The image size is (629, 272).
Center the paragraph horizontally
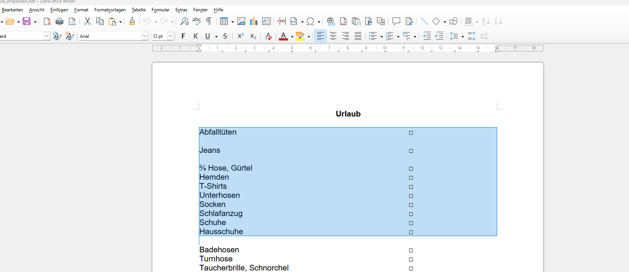(333, 36)
